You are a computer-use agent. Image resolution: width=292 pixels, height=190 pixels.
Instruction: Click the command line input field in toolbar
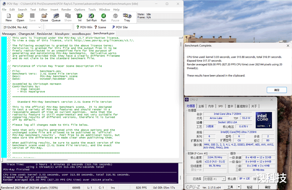58,27
